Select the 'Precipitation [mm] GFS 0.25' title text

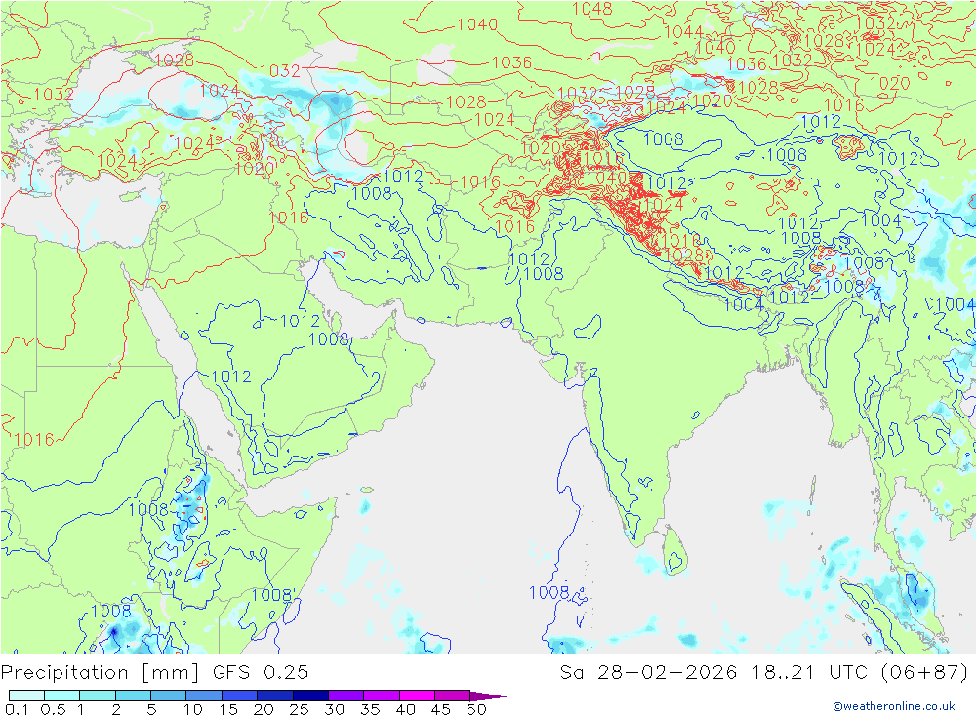click(154, 673)
